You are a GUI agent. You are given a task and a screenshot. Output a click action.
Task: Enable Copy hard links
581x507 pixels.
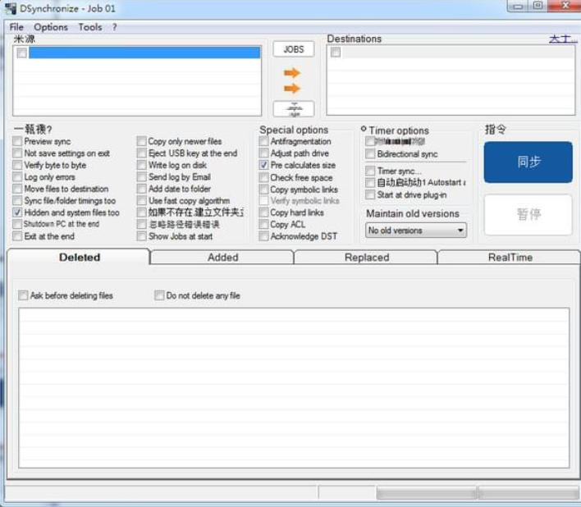[263, 212]
